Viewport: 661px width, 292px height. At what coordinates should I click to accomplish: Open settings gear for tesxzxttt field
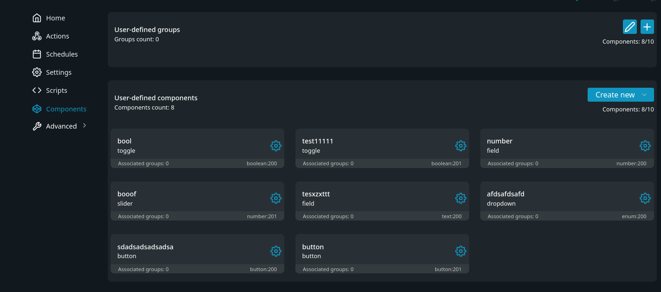(x=460, y=198)
